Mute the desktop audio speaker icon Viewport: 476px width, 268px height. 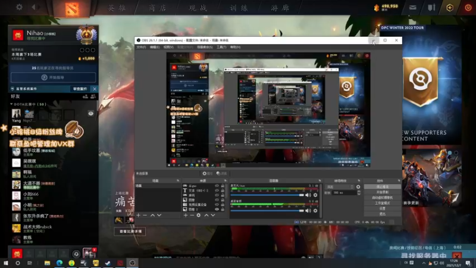pyautogui.click(x=308, y=211)
